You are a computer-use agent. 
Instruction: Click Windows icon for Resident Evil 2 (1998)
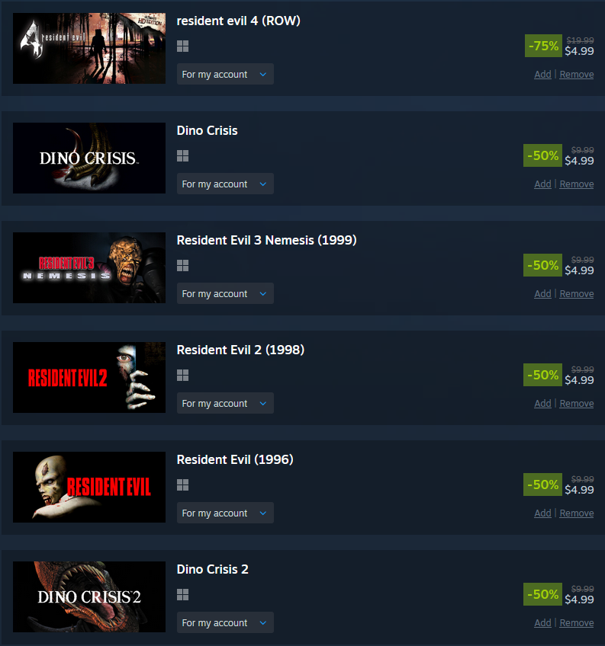182,375
